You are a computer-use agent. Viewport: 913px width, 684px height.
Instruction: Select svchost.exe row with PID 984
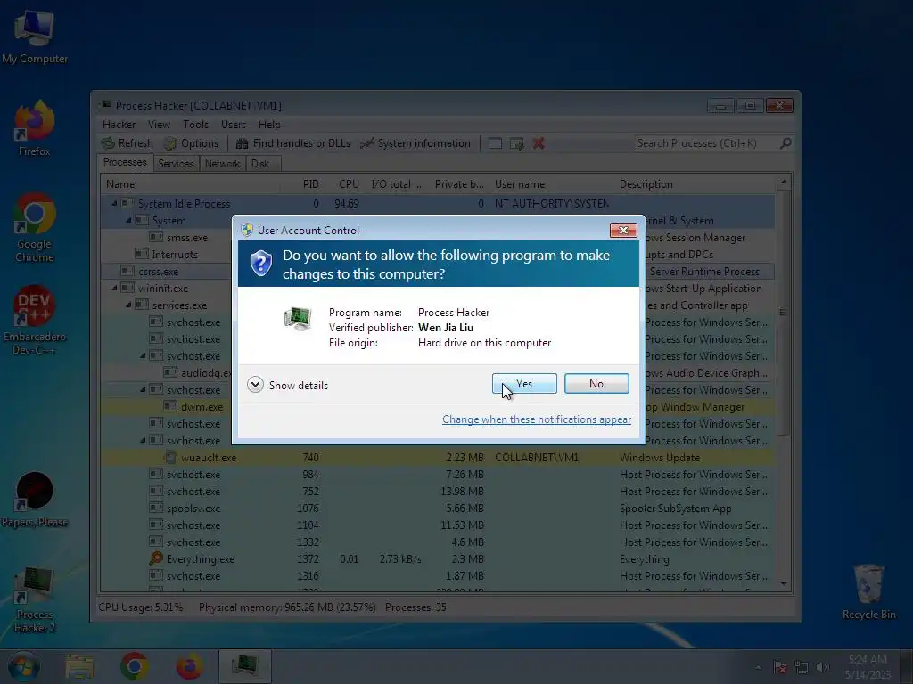pyautogui.click(x=438, y=475)
